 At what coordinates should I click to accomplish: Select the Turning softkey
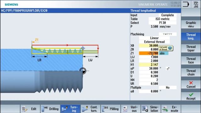tap(70, 109)
